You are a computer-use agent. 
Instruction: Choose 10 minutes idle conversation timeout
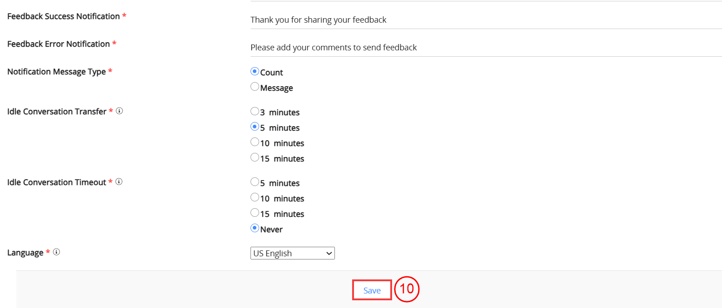point(255,197)
